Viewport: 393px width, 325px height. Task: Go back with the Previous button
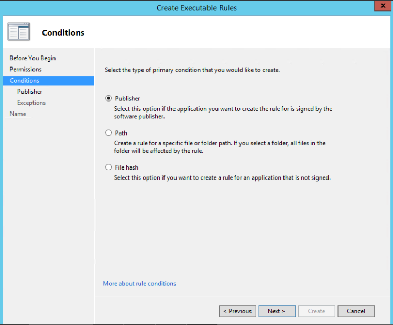point(237,311)
